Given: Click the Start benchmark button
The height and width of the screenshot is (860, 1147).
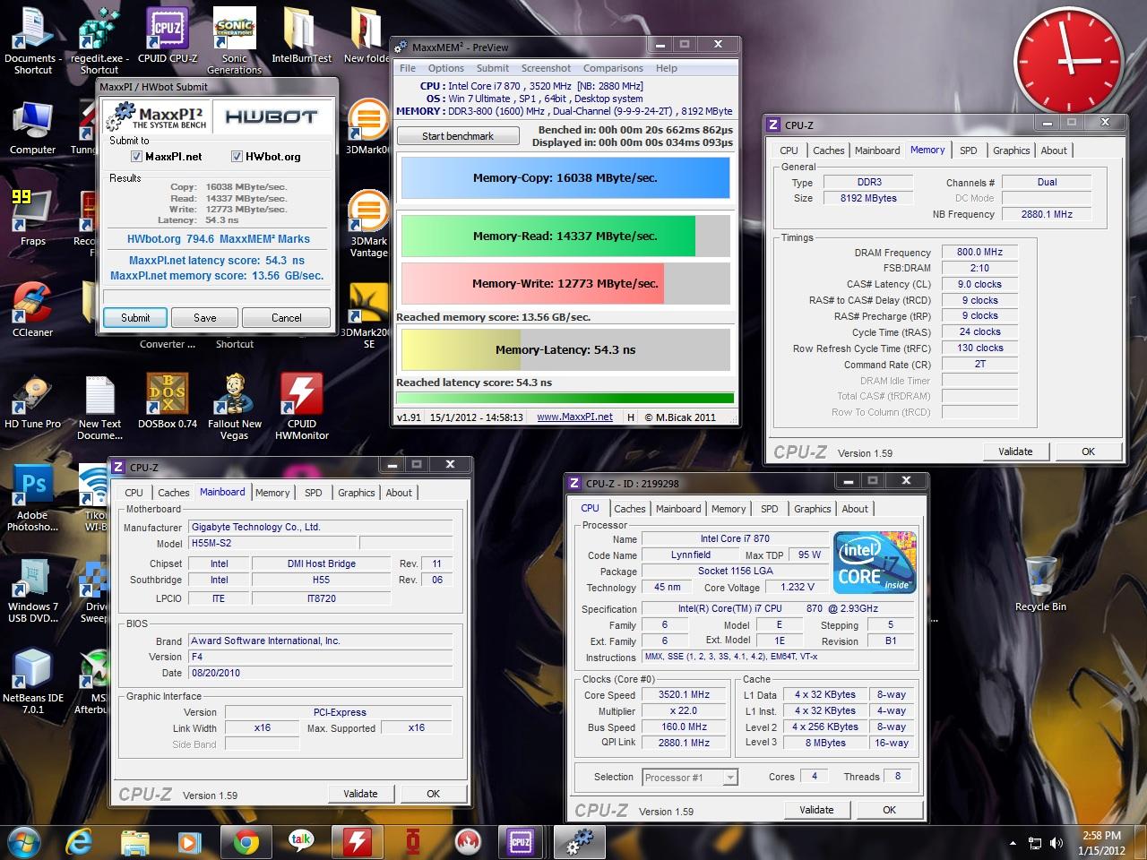Looking at the screenshot, I should click(x=458, y=136).
